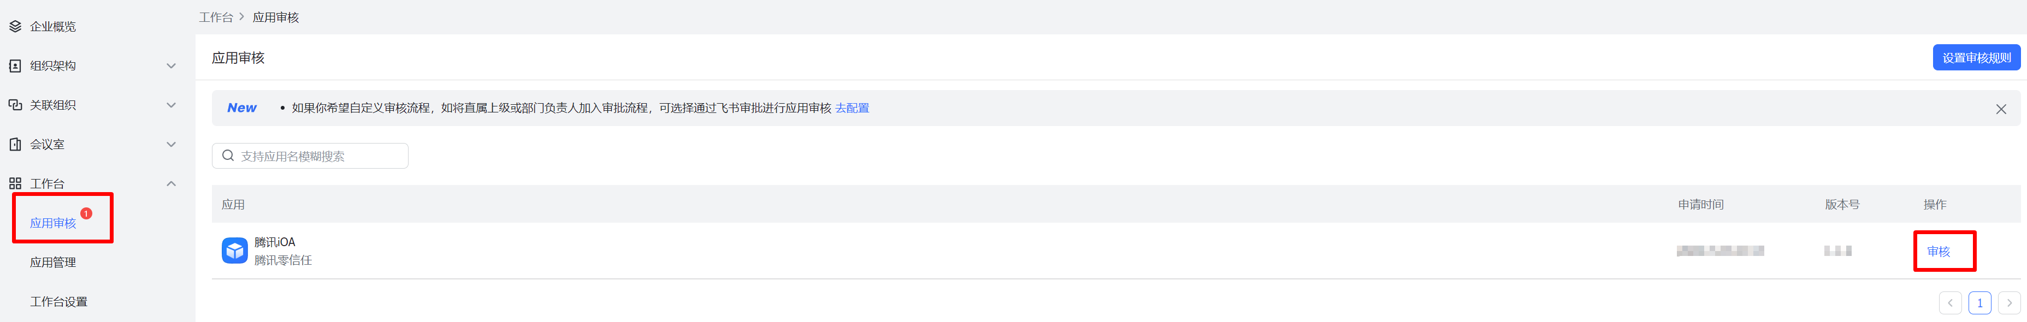The height and width of the screenshot is (322, 2027).
Task: Click the 工作台 grid icon
Action: click(15, 184)
